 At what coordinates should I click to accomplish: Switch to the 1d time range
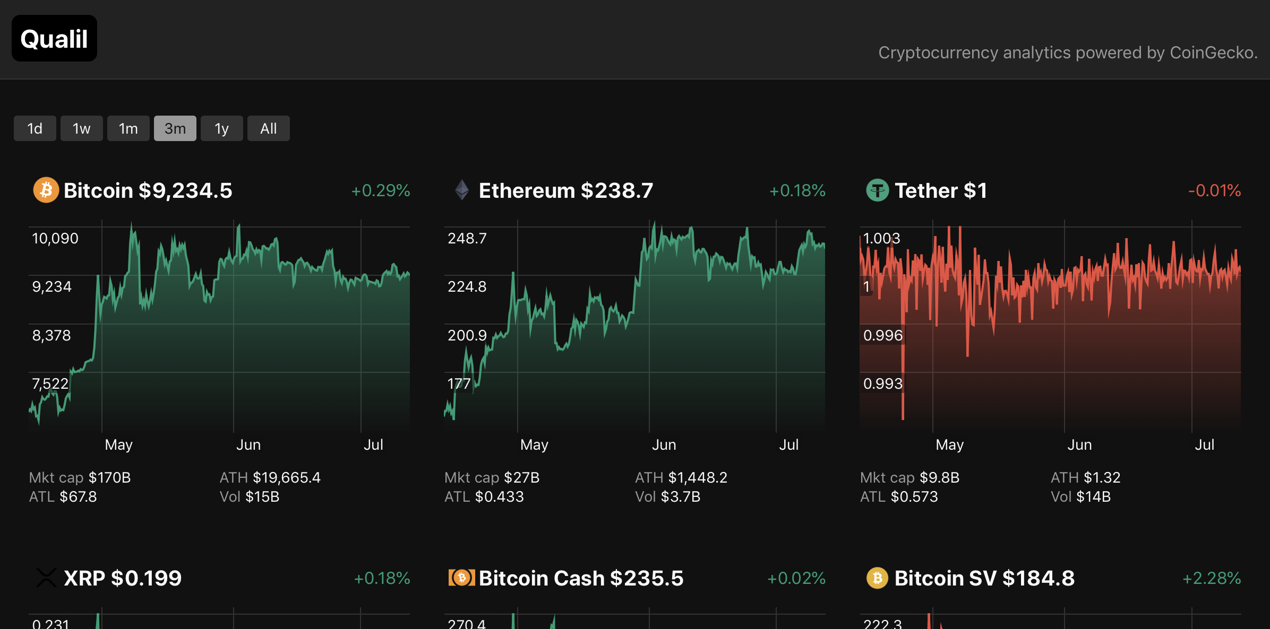tap(35, 128)
